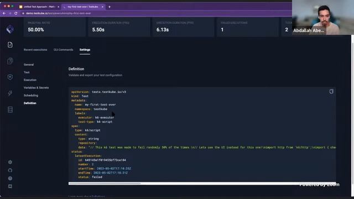Click the type: k6/script line

pos(87,130)
